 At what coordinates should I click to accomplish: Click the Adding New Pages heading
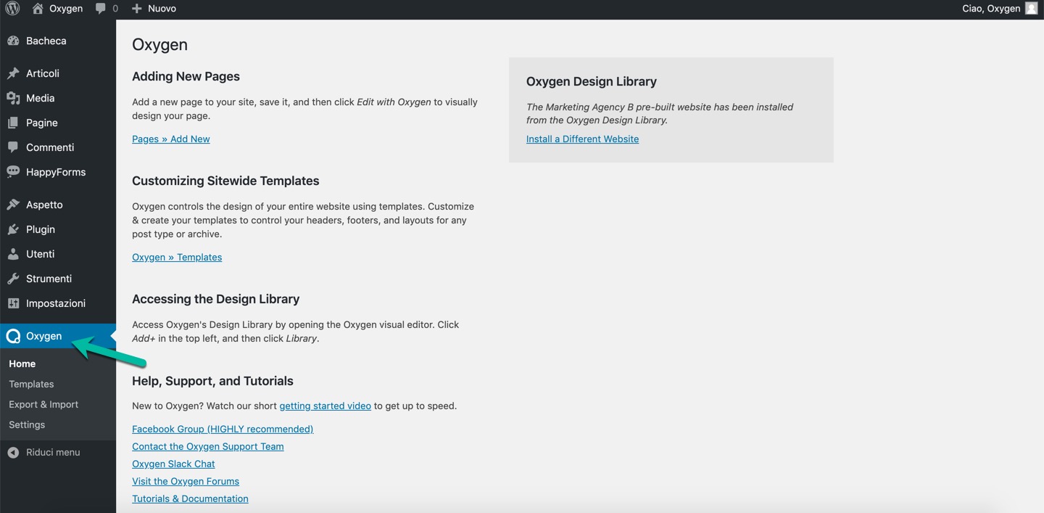[x=186, y=76]
